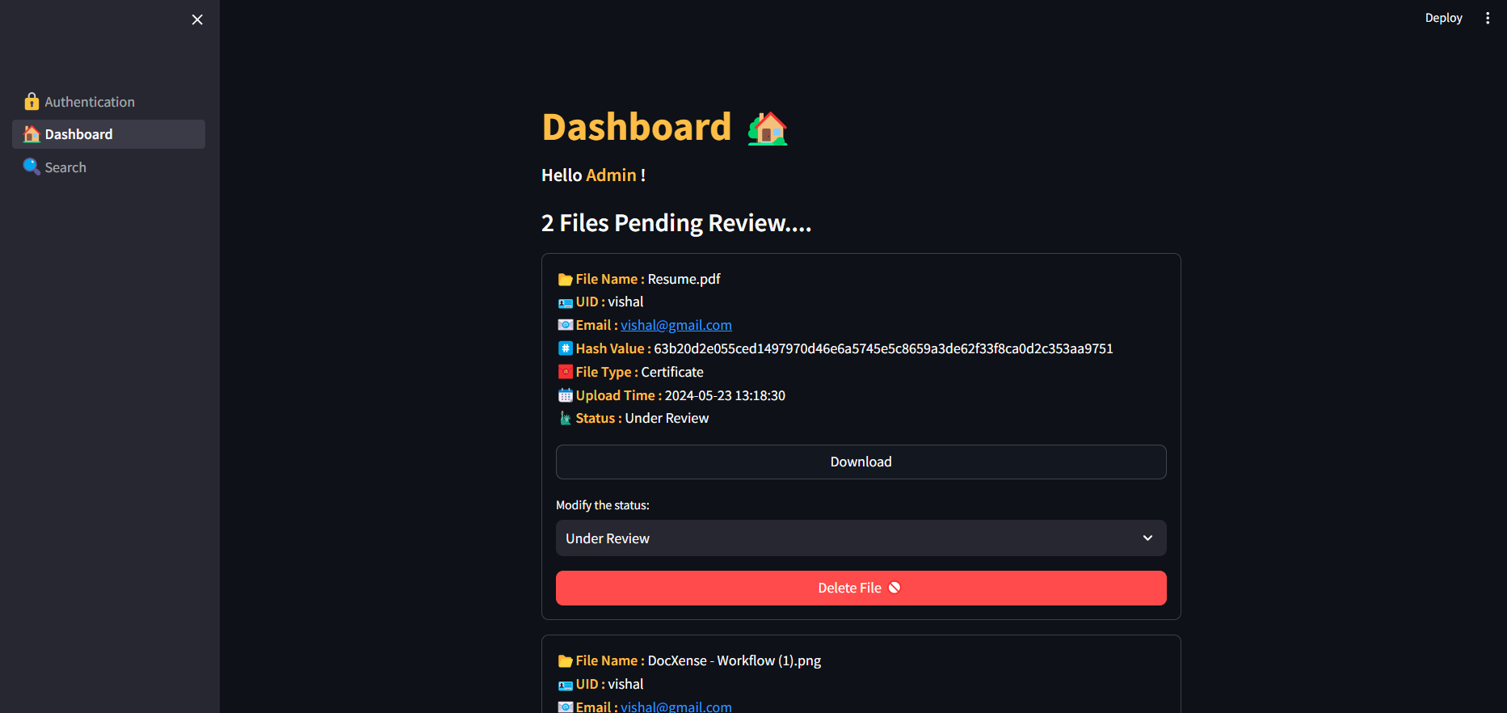Click the calendar icon beside Upload Time
This screenshot has width=1507, height=713.
click(566, 395)
